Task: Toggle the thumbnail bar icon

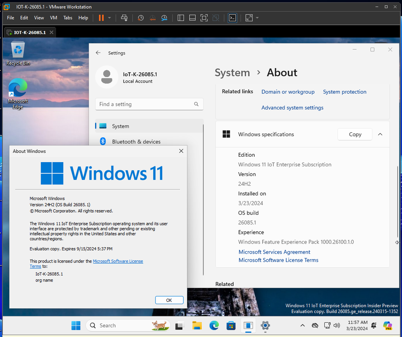Action: (x=192, y=18)
